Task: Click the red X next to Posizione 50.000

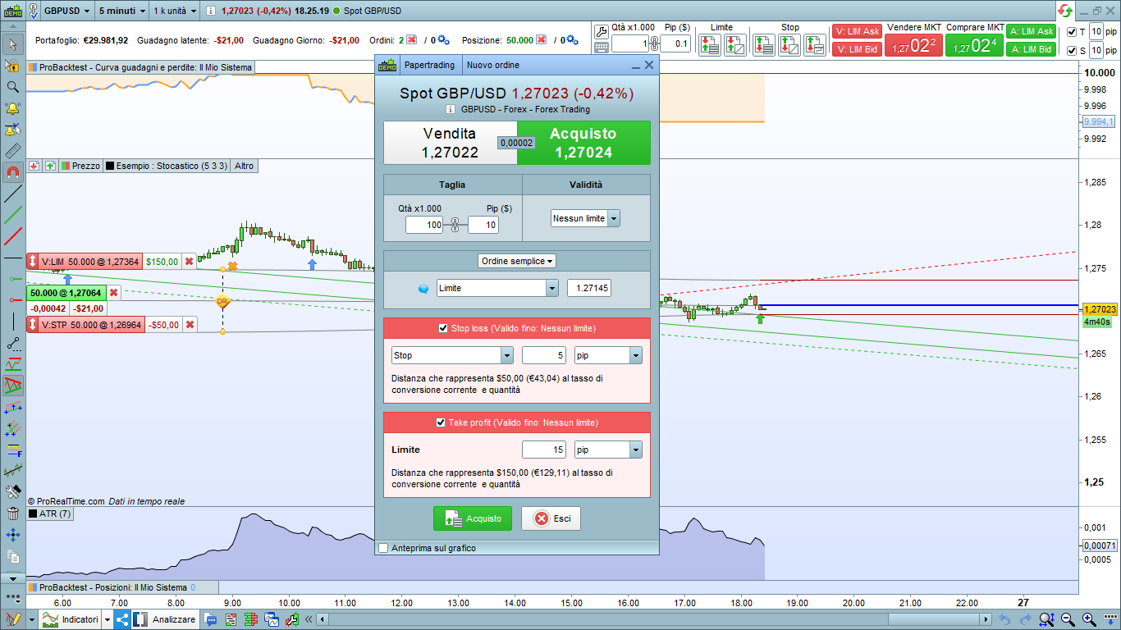Action: pyautogui.click(x=541, y=39)
